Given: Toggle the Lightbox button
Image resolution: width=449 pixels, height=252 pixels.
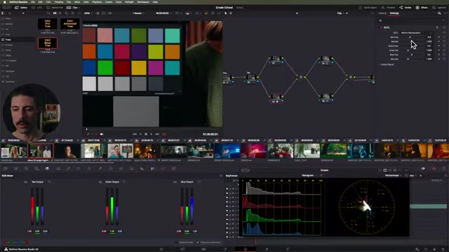Looking at the screenshot, I should pyautogui.click(x=440, y=8).
